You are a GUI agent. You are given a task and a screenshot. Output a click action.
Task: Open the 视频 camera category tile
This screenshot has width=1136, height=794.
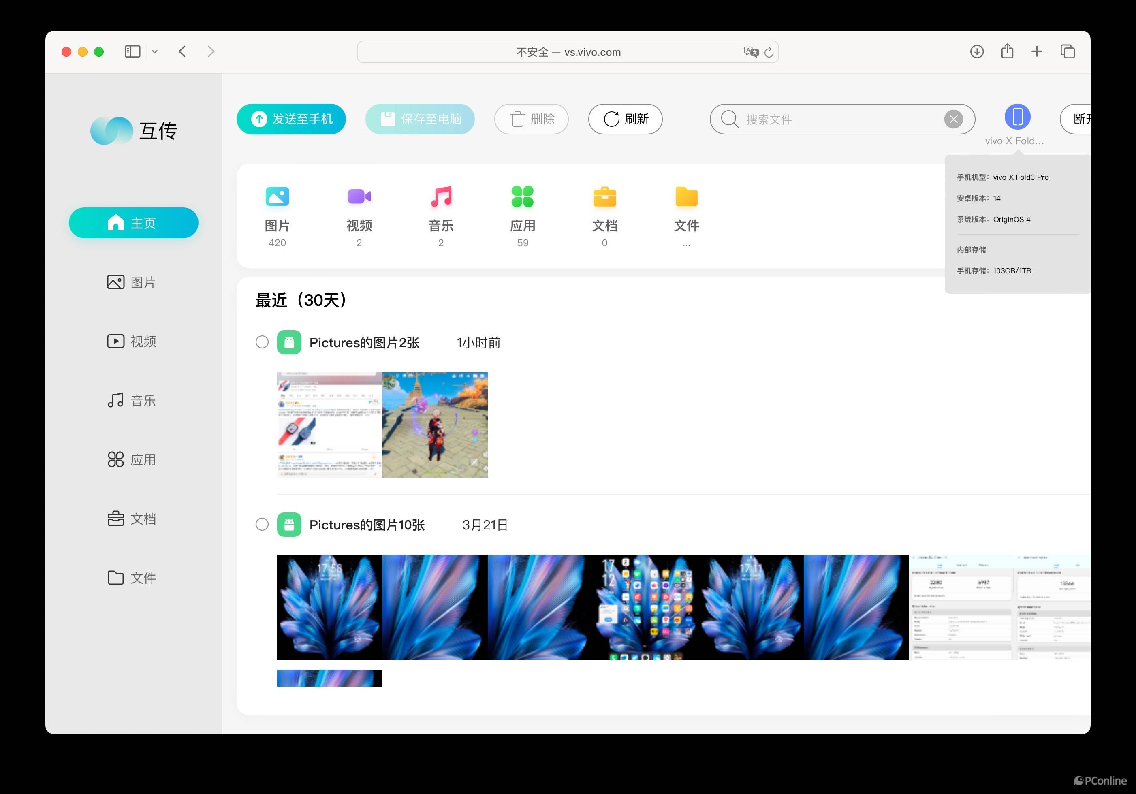(359, 197)
